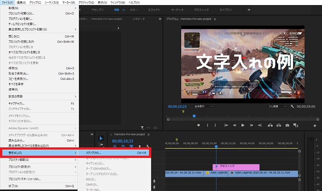Select 書き出し(E) in the File menu

click(40, 153)
